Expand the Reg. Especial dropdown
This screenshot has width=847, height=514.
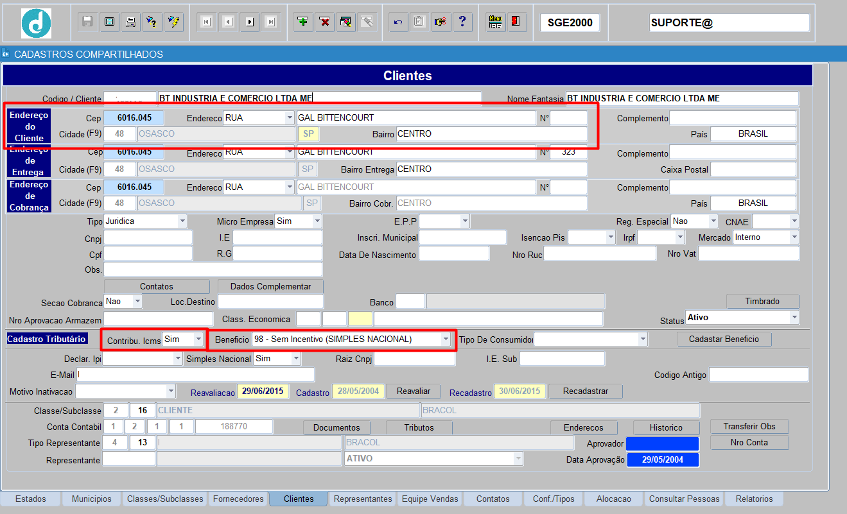tap(713, 221)
